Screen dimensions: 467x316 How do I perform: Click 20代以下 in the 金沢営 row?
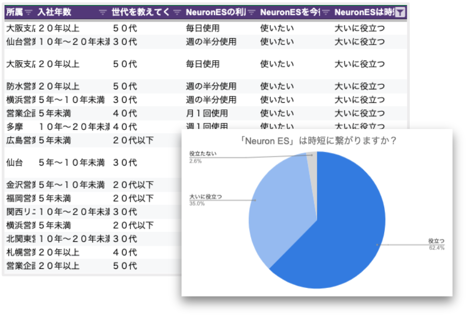133,185
